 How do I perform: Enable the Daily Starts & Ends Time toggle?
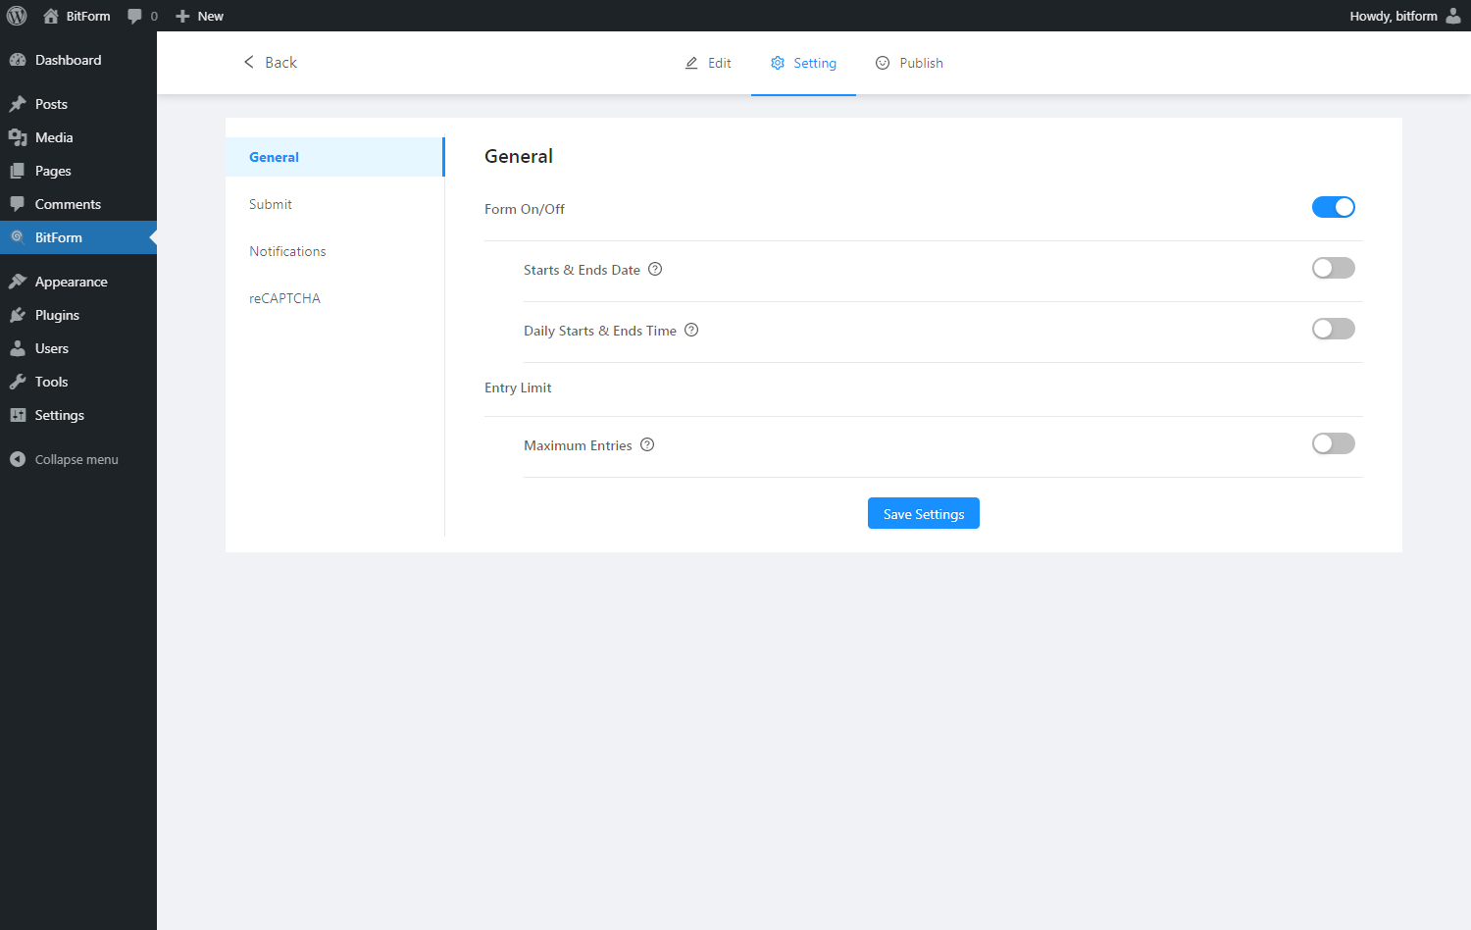pos(1334,329)
